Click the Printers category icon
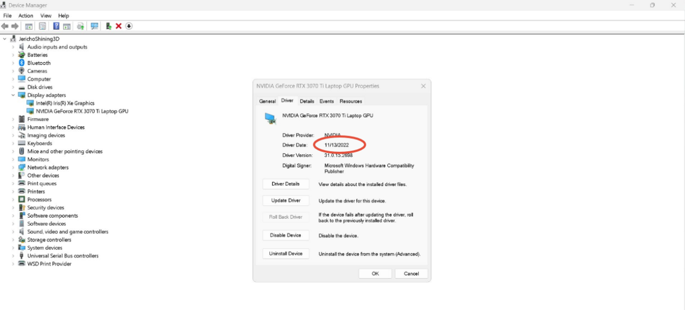This screenshot has width=685, height=310. [22, 191]
